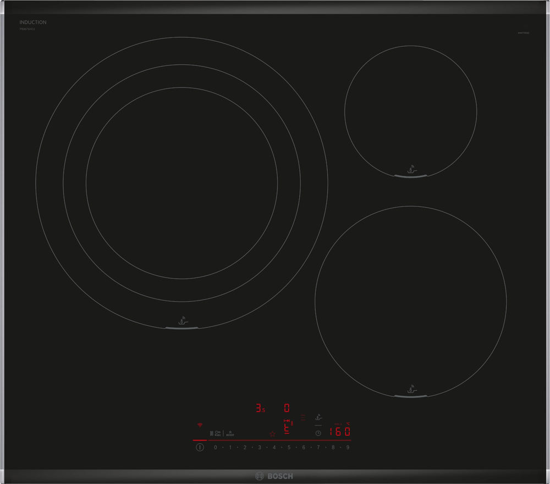
Task: Tap the frying sensor pan icon in control panel
Action: coord(318,418)
